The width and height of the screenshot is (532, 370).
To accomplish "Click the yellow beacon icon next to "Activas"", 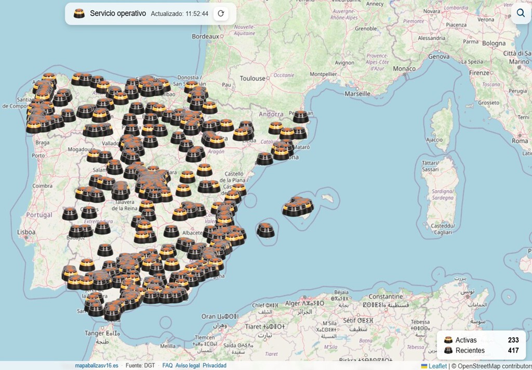I will click(x=448, y=340).
